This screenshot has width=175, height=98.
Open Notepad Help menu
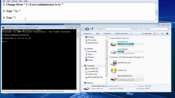click(x=26, y=1)
